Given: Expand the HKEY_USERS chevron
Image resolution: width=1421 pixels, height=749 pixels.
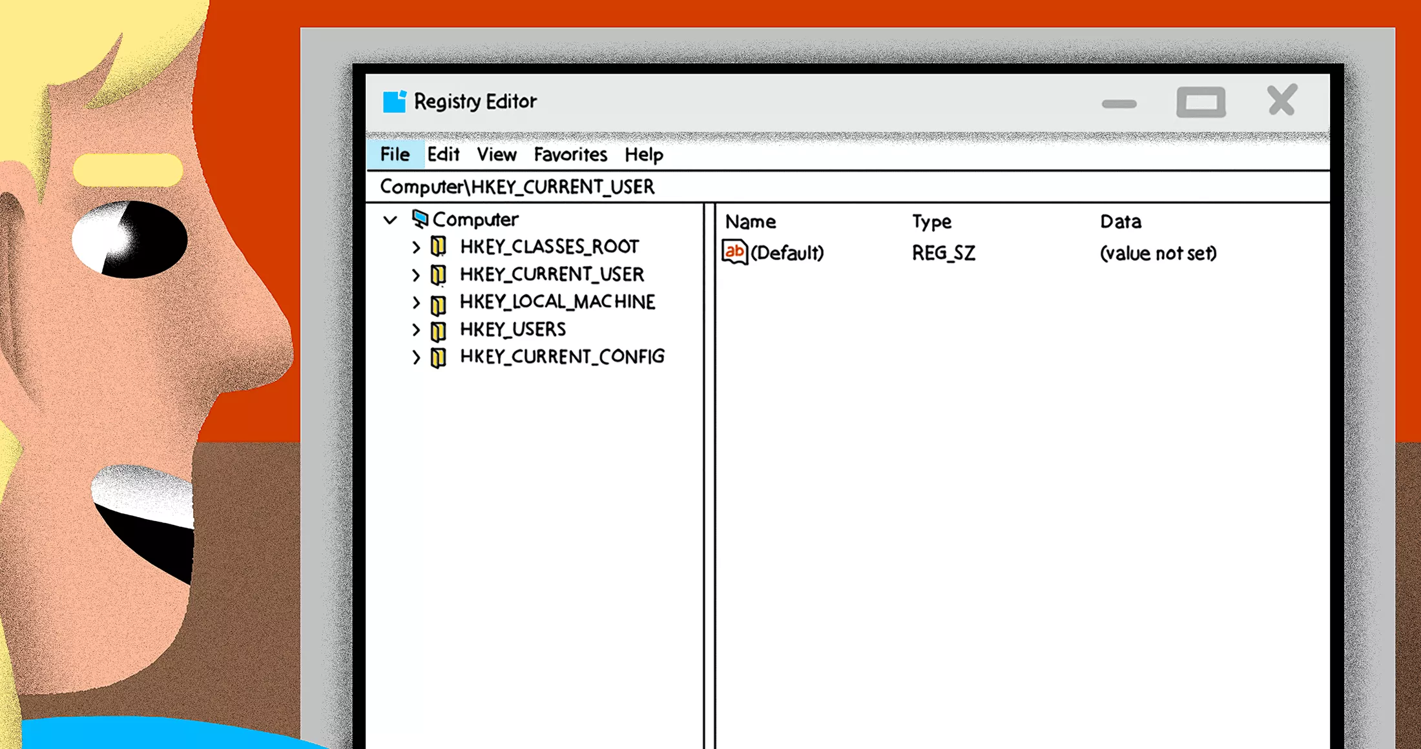Looking at the screenshot, I should (416, 330).
